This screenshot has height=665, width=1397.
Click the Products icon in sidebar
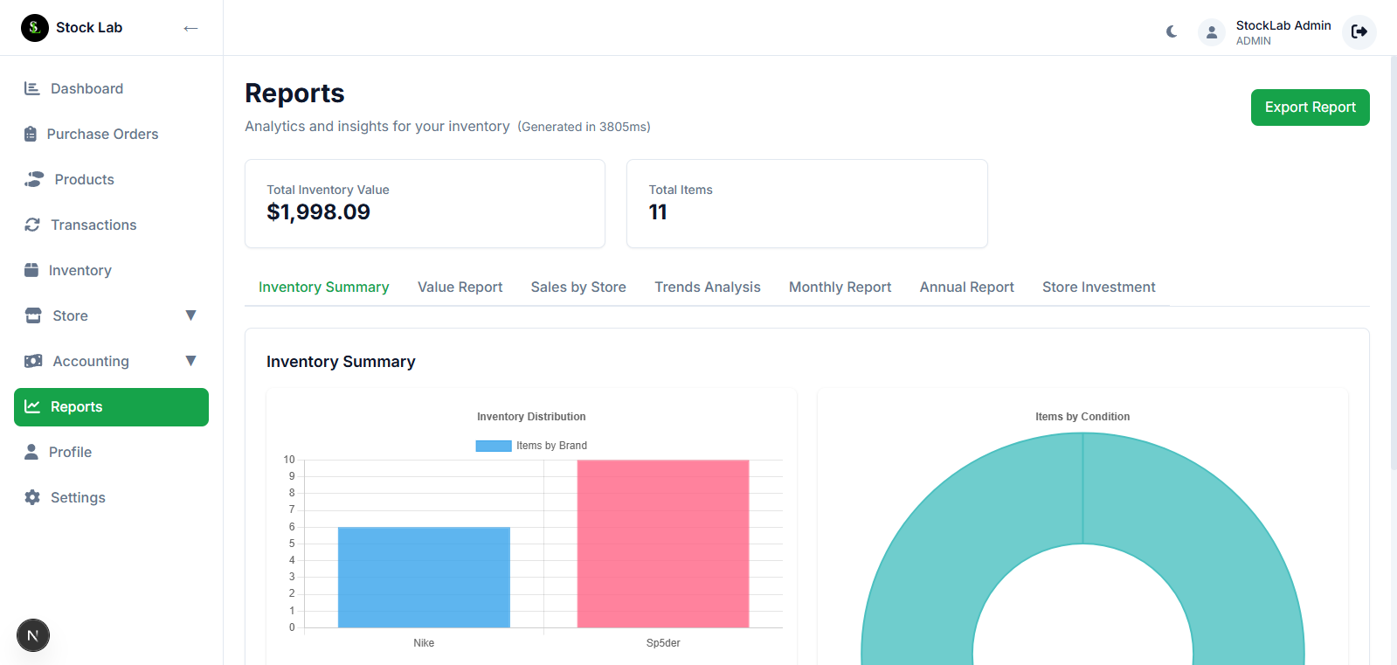click(34, 179)
